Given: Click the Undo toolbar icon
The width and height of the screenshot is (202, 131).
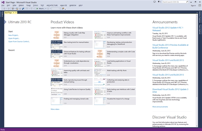Looking at the screenshot, I should coord(27,9).
